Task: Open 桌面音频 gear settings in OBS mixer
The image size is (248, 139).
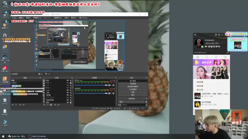Action: 113,93
